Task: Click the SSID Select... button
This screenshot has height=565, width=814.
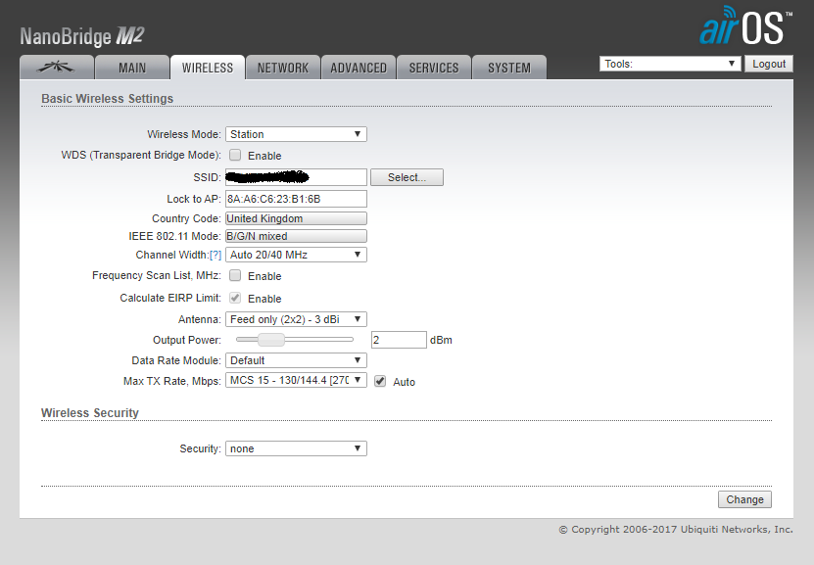Action: (407, 177)
